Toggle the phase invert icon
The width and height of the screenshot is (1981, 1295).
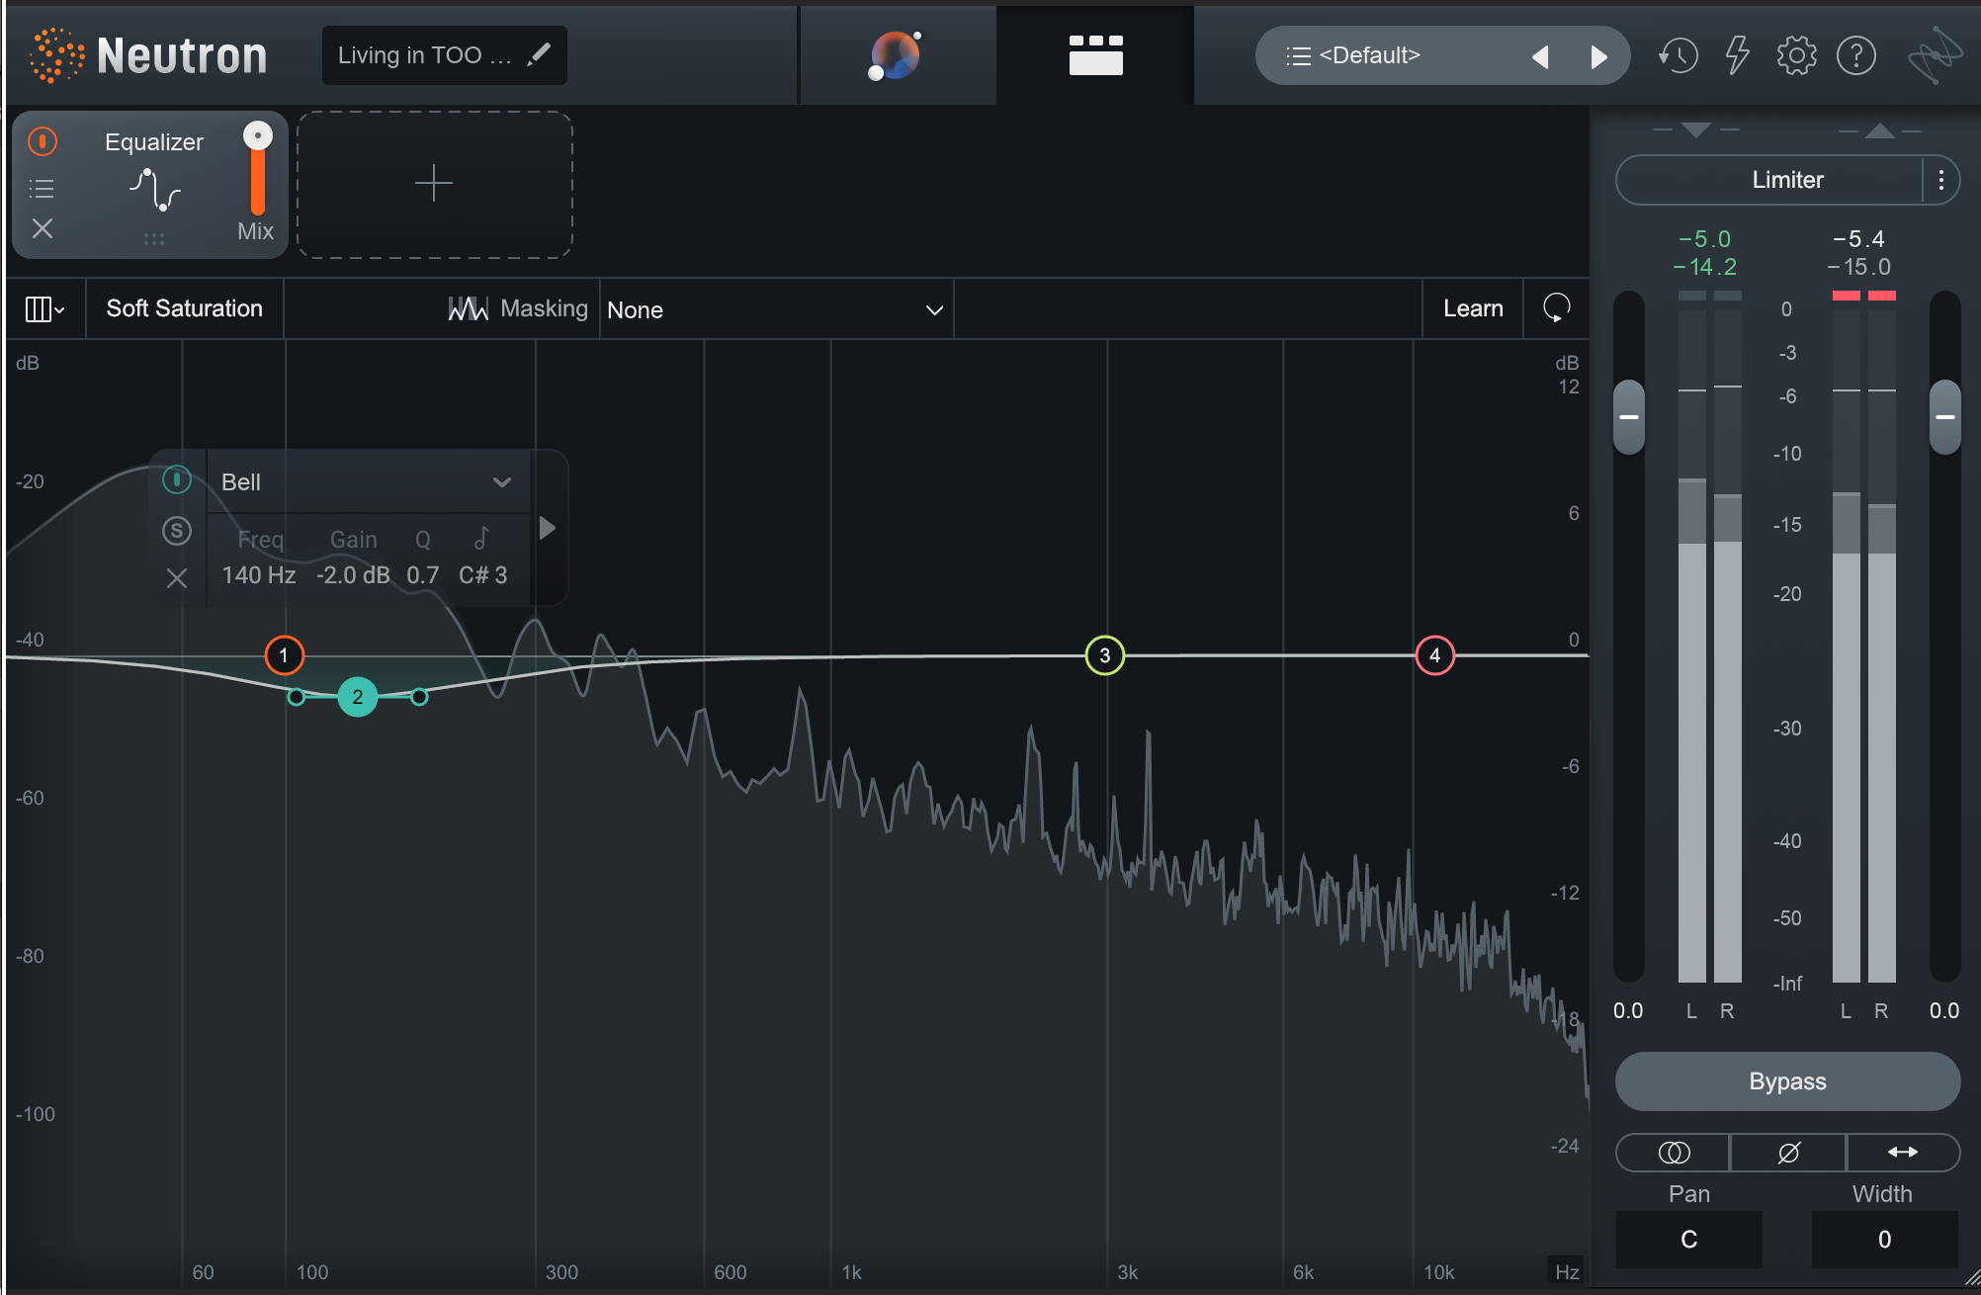point(1788,1153)
